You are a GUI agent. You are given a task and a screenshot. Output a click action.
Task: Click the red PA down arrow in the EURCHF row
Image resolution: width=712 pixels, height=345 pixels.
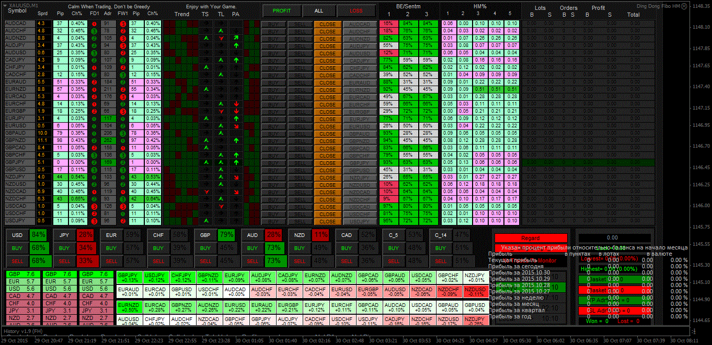[x=236, y=104]
